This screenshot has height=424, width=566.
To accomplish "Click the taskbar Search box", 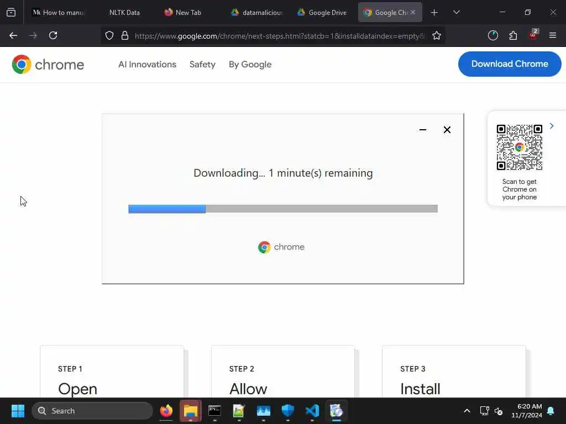I will 92,411.
